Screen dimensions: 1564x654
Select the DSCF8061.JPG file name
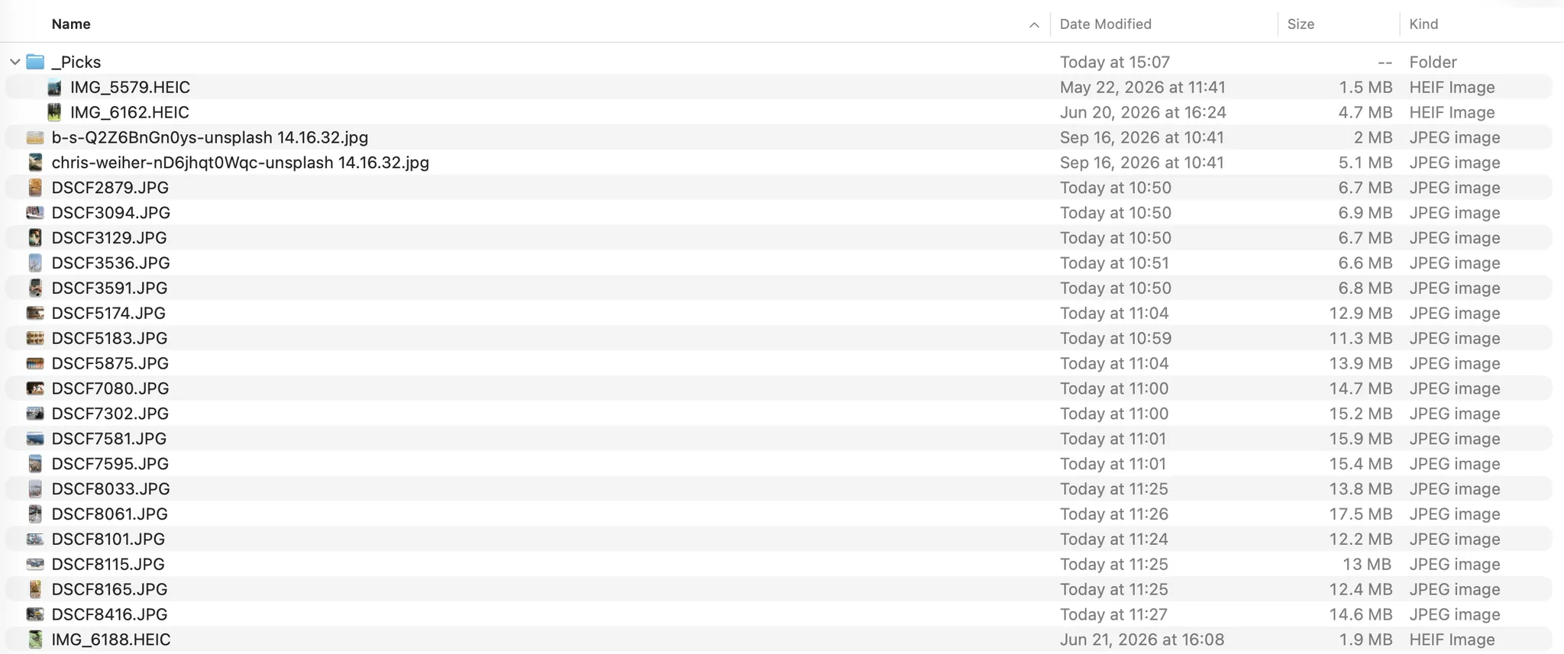tap(109, 514)
